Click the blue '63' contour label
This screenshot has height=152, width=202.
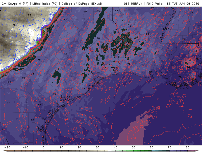click(x=16, y=59)
